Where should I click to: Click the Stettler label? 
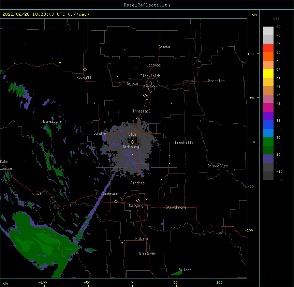point(216,81)
